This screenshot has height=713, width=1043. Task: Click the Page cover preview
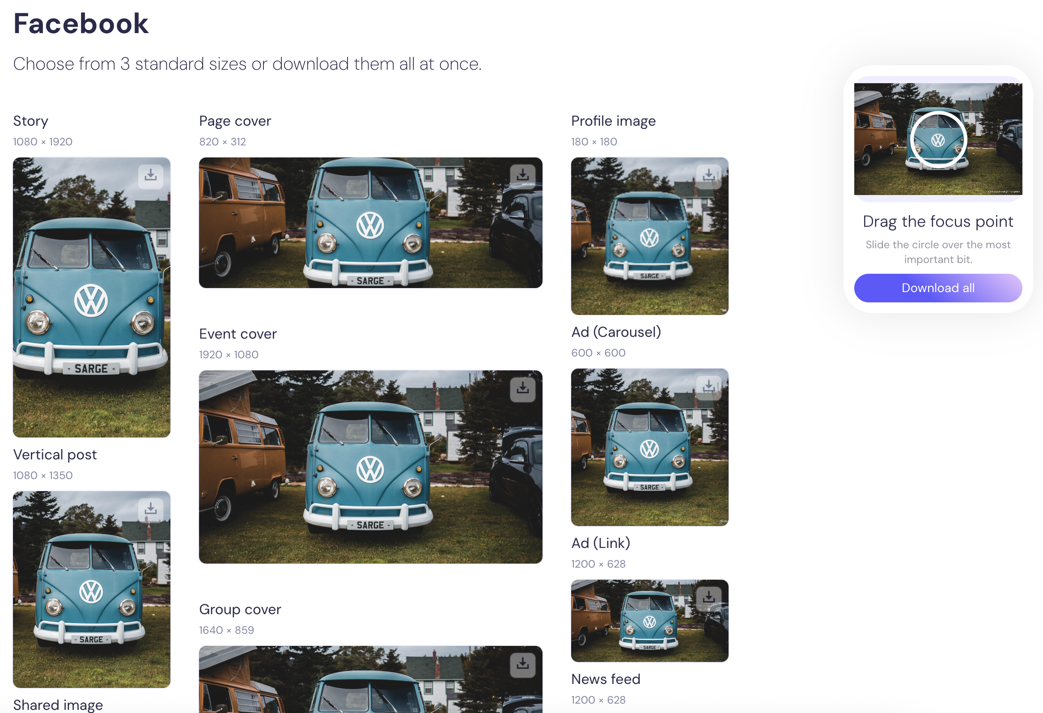(371, 223)
